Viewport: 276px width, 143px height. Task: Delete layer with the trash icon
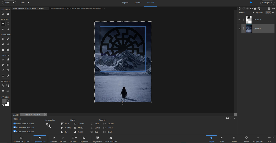pos(269,9)
